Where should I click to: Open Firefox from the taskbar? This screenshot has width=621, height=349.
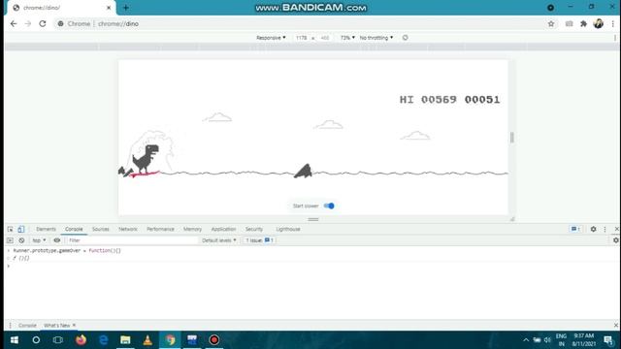(81, 340)
